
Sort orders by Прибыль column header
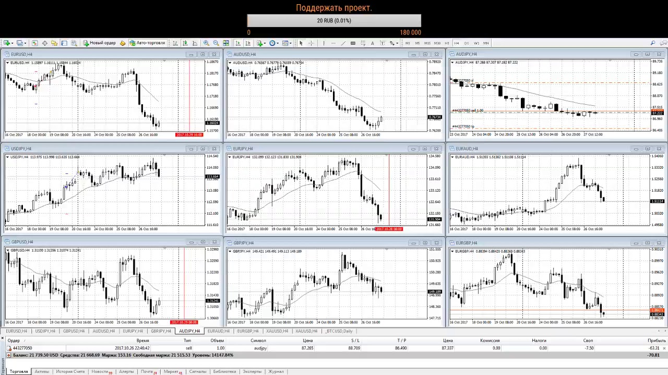tap(657, 341)
